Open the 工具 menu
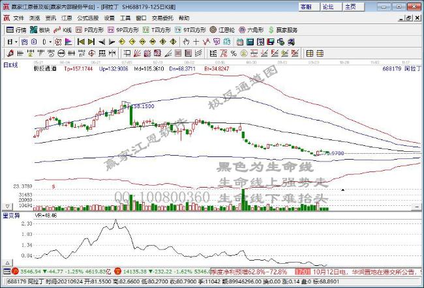Viewport: 424px width, 288px height. [x=125, y=18]
